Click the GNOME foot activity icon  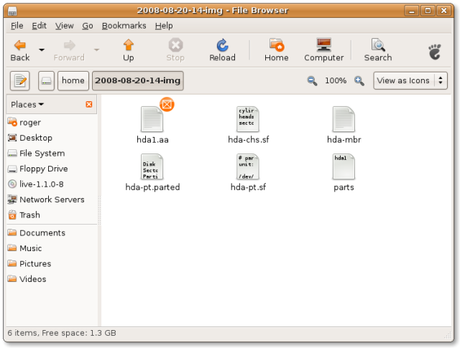(x=435, y=52)
